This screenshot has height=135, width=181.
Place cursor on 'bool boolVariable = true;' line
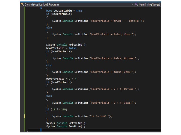pos(65,10)
